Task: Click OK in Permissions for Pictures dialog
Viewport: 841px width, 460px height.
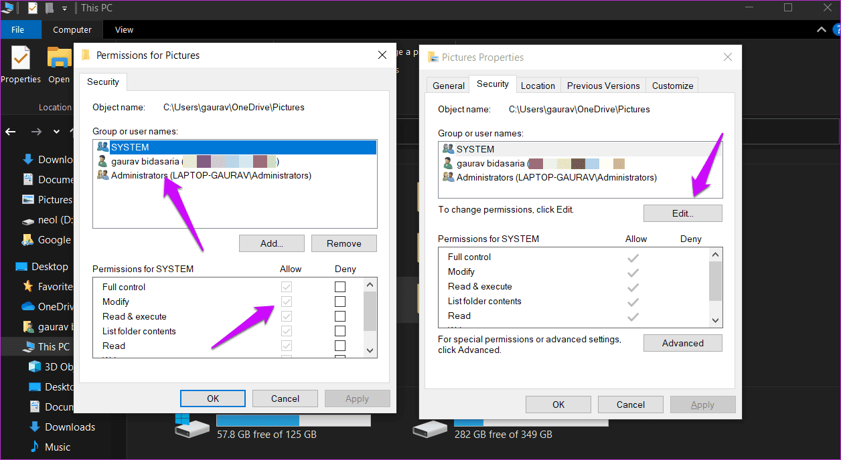Action: click(x=213, y=398)
